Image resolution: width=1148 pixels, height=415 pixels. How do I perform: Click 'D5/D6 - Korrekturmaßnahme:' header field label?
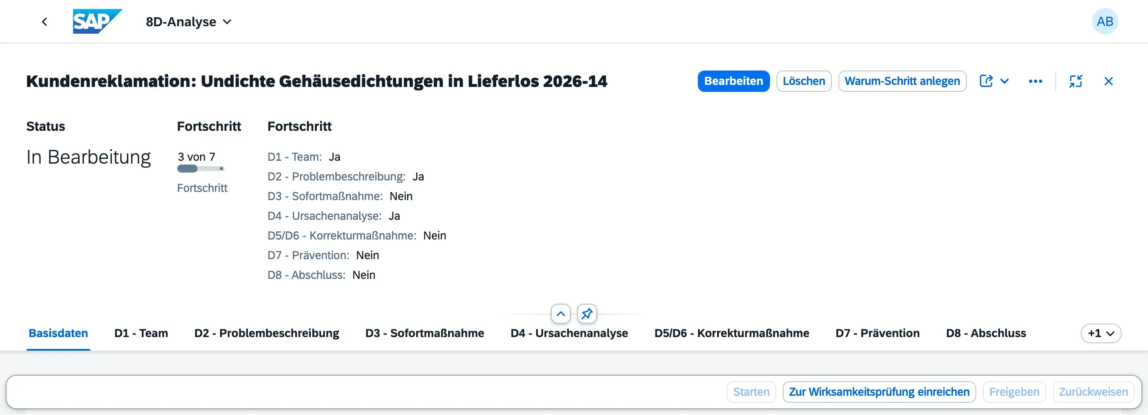pyautogui.click(x=342, y=235)
